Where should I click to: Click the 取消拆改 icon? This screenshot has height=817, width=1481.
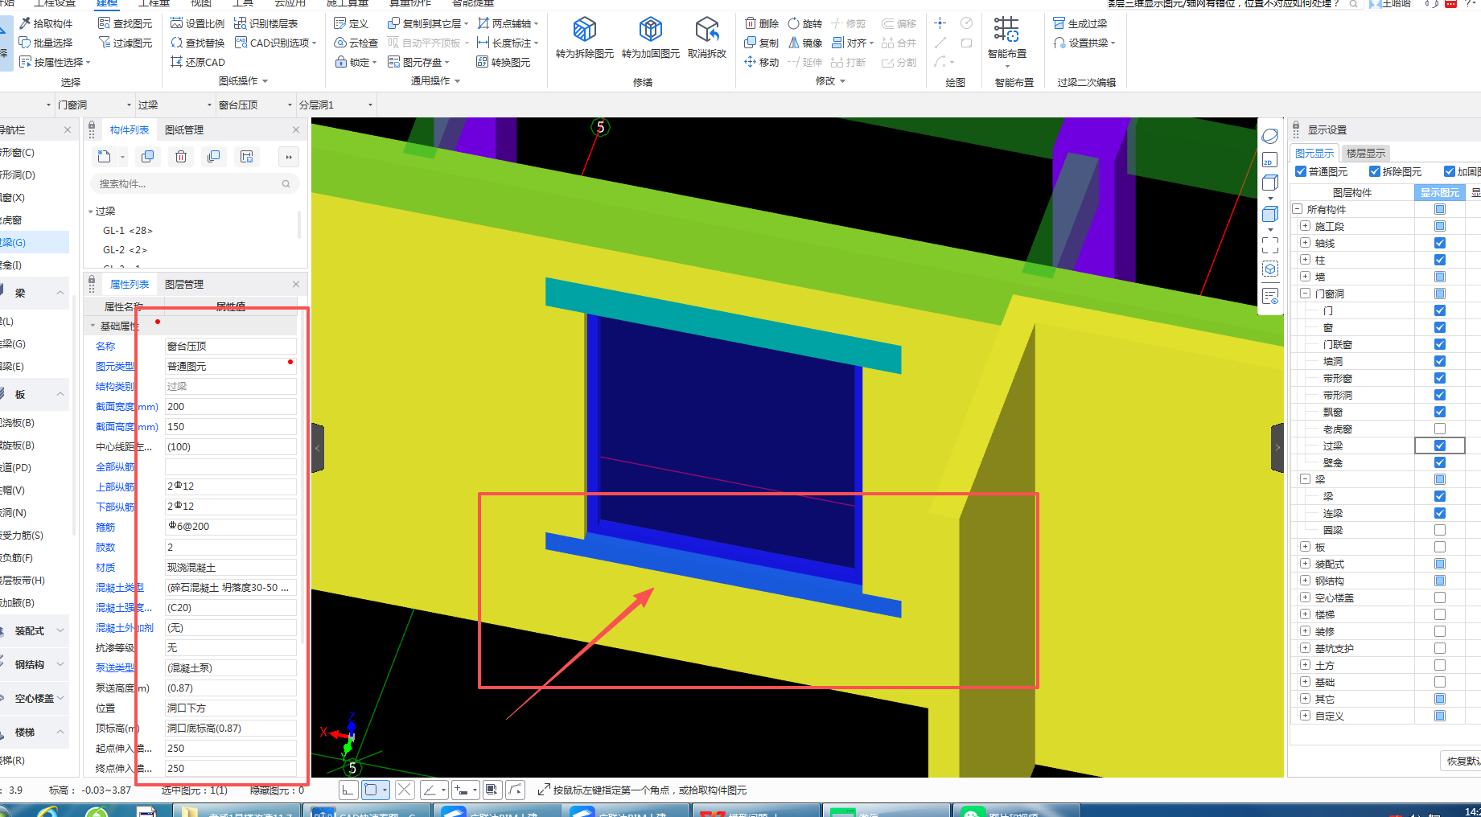(706, 31)
